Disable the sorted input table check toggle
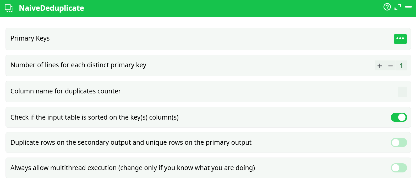416x185 pixels. click(399, 117)
